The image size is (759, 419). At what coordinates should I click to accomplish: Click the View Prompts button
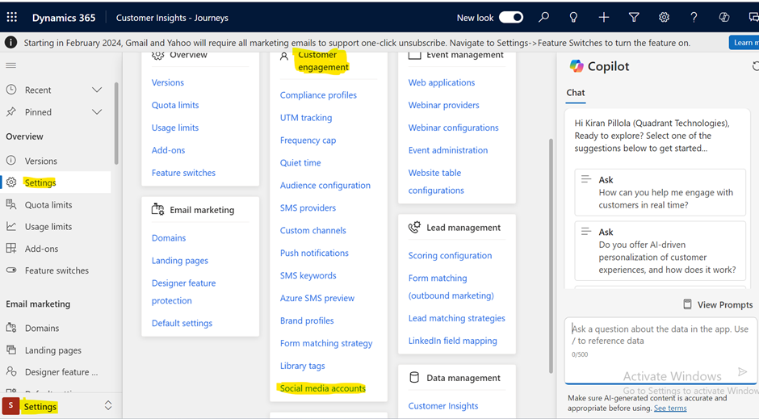pyautogui.click(x=718, y=304)
